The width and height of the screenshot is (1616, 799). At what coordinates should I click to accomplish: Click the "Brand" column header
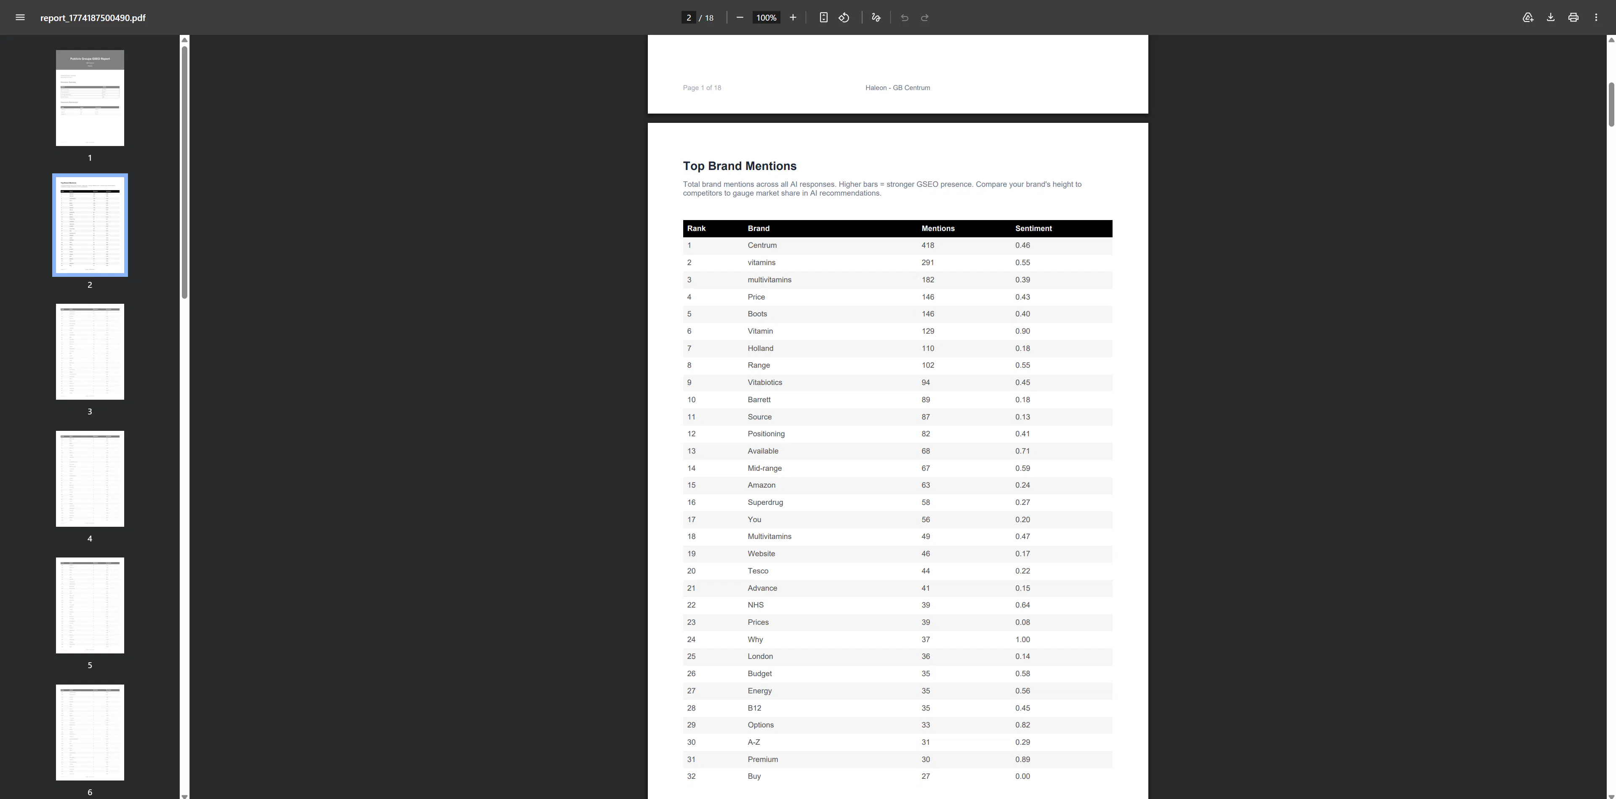pos(759,229)
